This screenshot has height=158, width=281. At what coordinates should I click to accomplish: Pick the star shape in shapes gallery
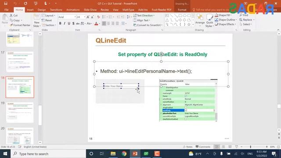tap(189, 25)
